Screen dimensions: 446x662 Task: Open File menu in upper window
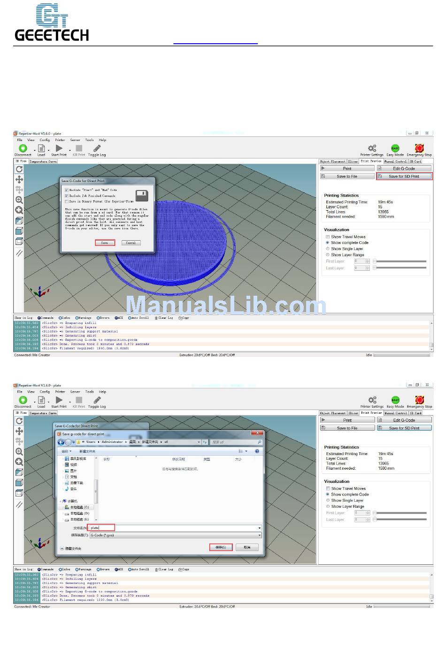19,140
